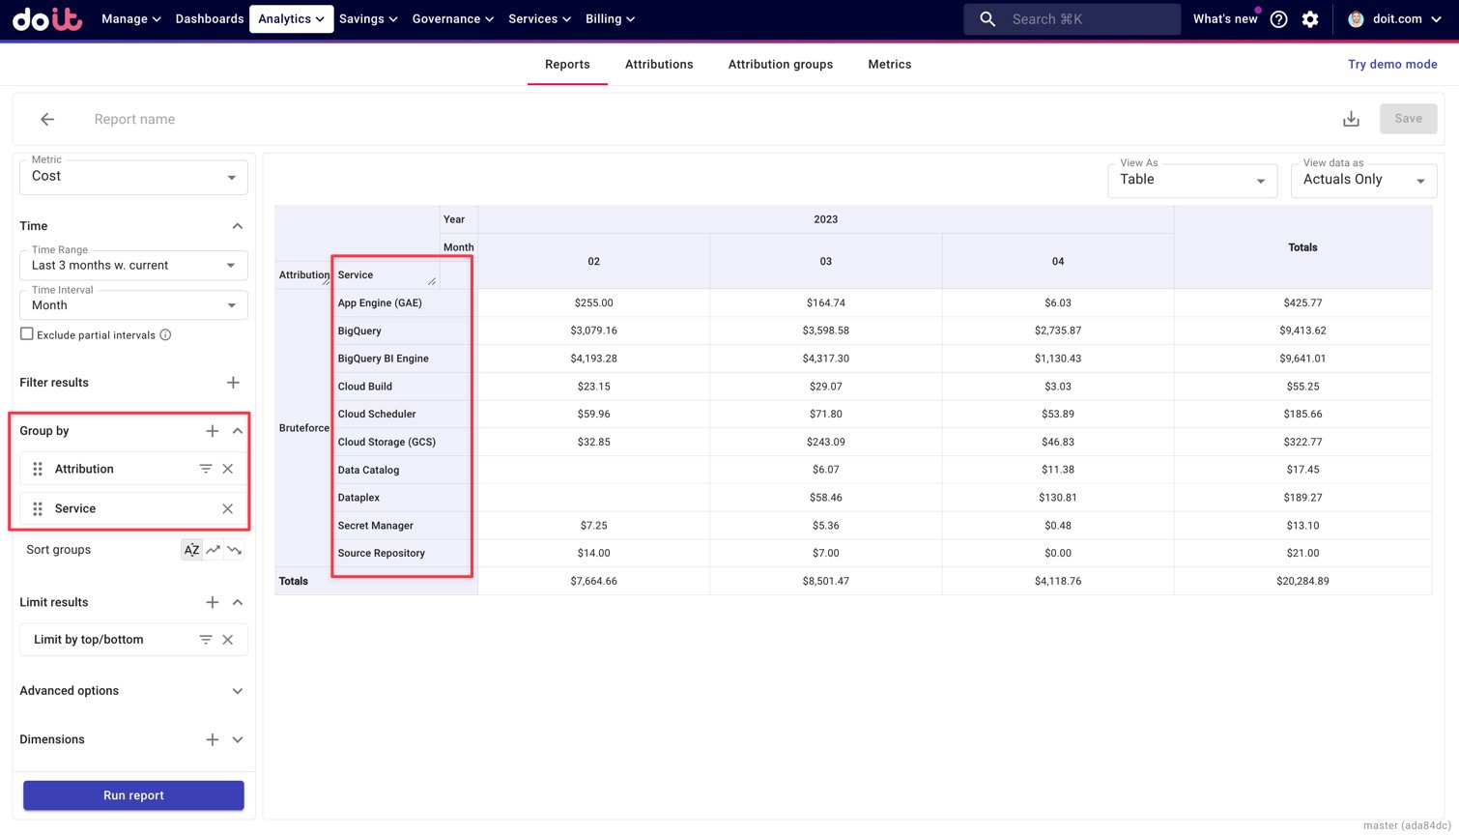
Task: Remove the Service group by item
Action: [228, 508]
